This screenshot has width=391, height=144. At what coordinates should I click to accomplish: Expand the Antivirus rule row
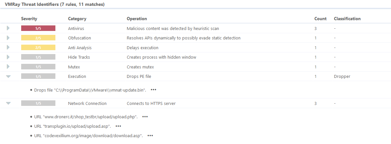click(8, 28)
